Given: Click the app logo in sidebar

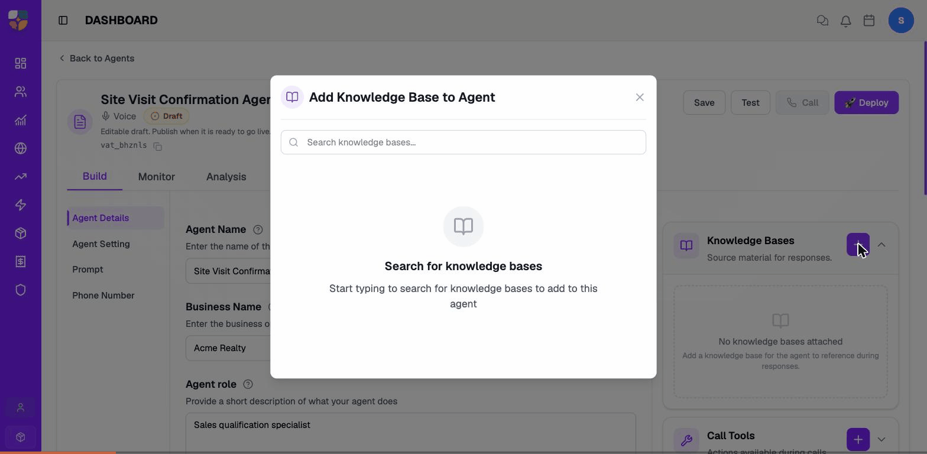Looking at the screenshot, I should [18, 20].
